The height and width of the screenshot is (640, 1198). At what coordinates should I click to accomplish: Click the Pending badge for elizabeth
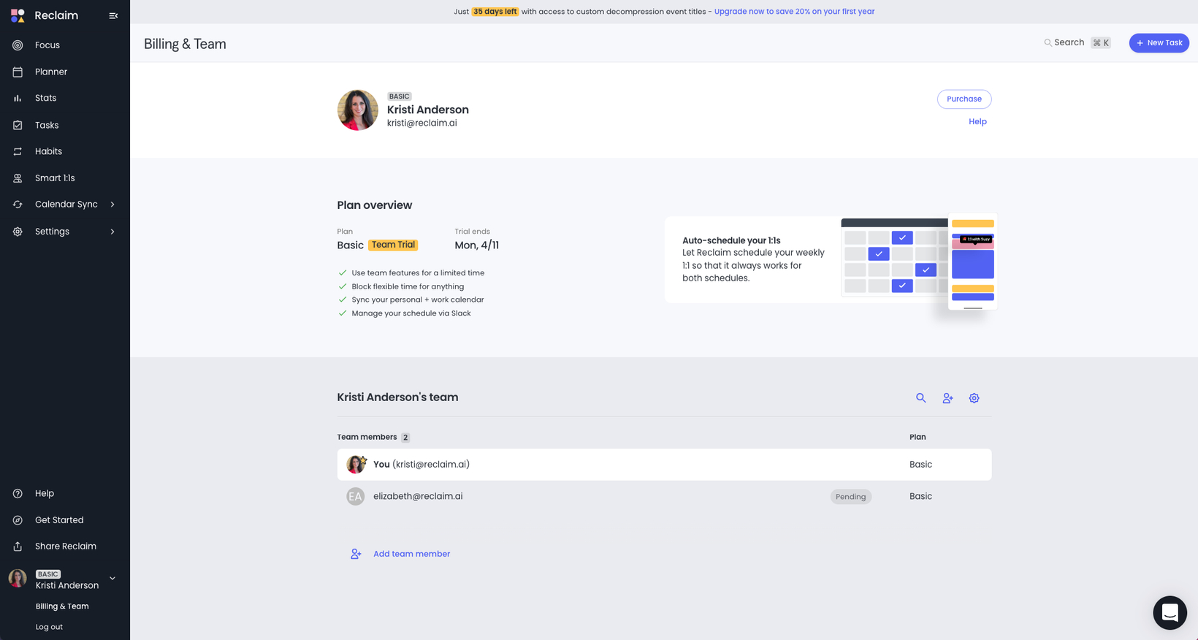(x=851, y=497)
